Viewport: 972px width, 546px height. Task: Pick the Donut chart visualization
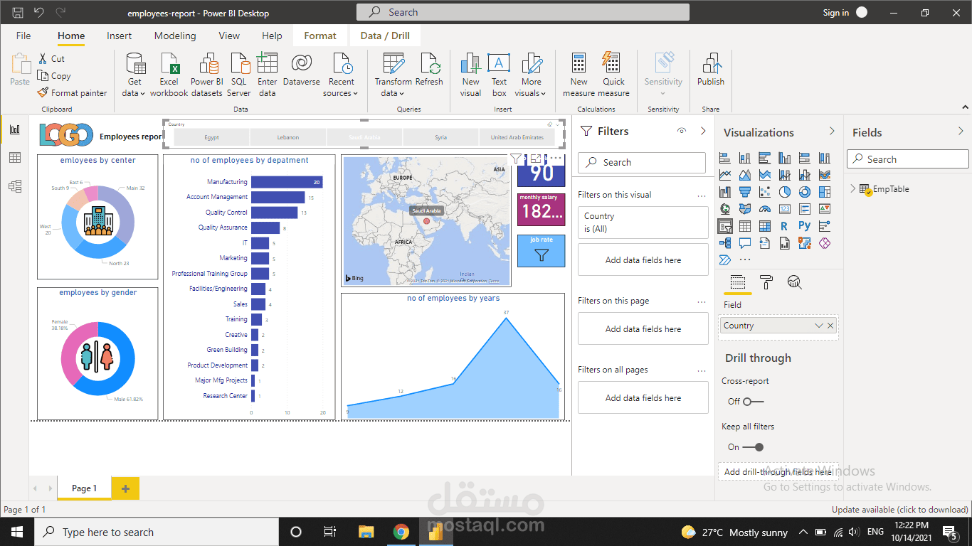pos(805,192)
